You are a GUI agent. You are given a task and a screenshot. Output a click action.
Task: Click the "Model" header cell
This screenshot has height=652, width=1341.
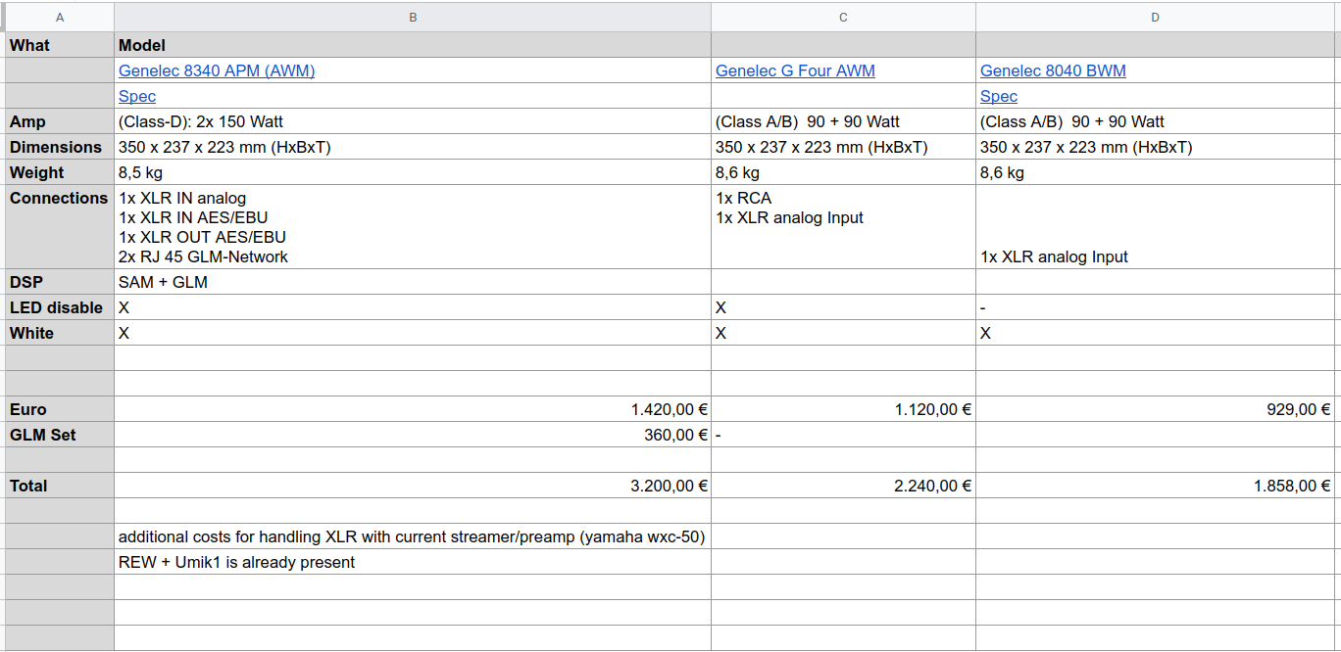pos(413,45)
